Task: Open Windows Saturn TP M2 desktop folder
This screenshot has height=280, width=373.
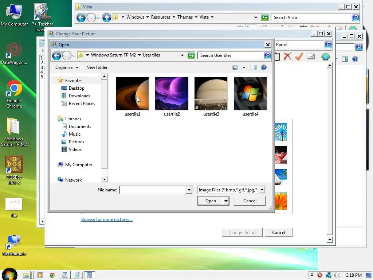Action: (14, 132)
